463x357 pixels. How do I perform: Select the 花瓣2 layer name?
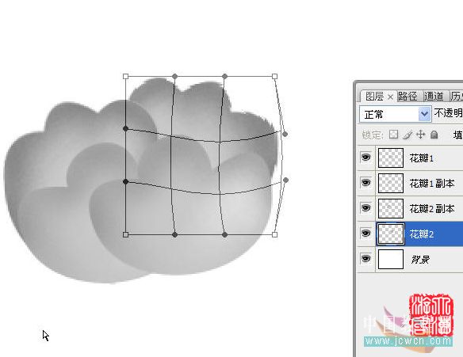click(421, 234)
